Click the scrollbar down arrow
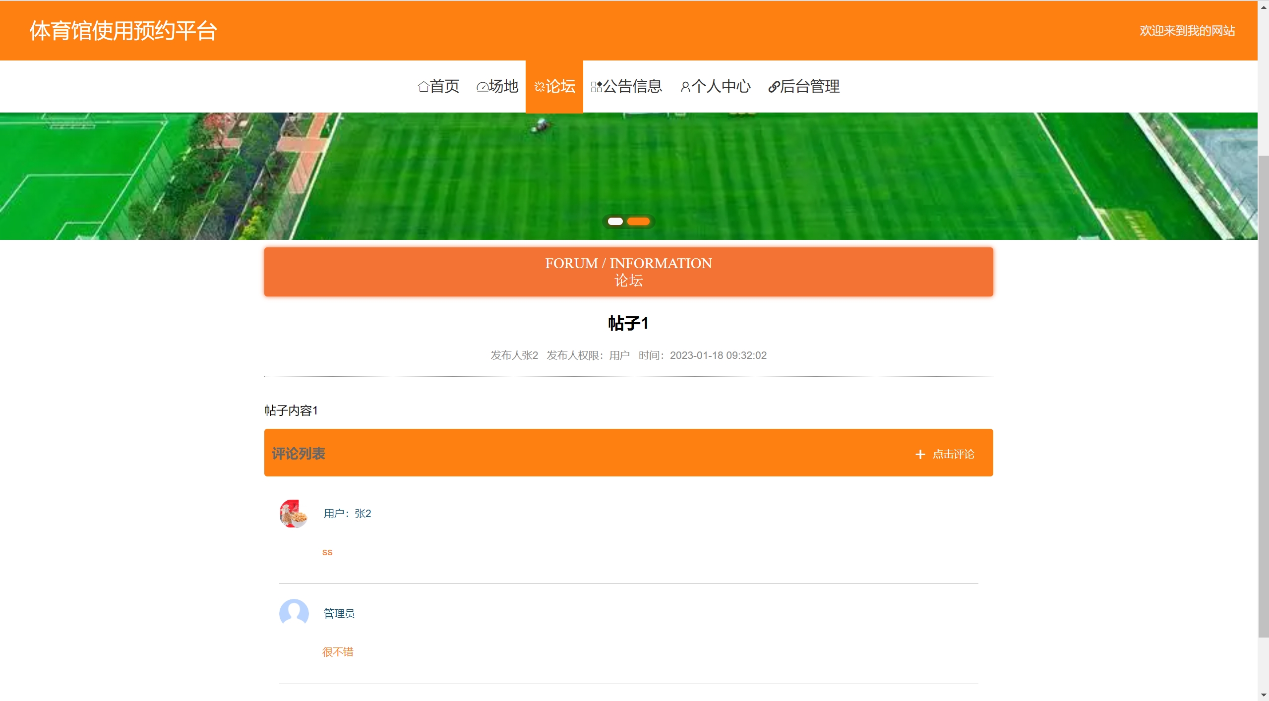The height and width of the screenshot is (701, 1269). pos(1263,695)
